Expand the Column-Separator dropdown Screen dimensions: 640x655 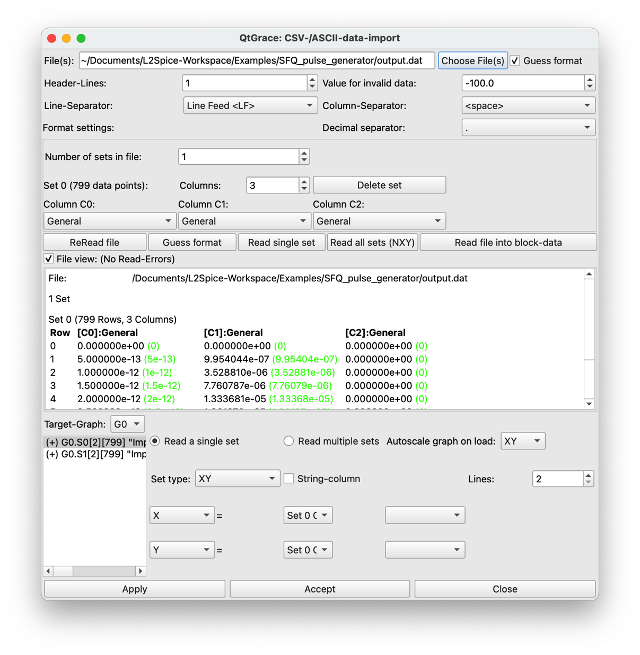[528, 105]
